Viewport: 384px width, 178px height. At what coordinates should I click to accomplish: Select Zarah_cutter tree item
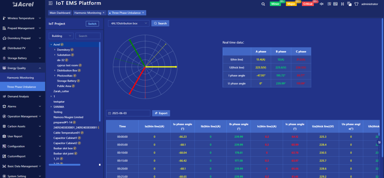[x=61, y=91]
